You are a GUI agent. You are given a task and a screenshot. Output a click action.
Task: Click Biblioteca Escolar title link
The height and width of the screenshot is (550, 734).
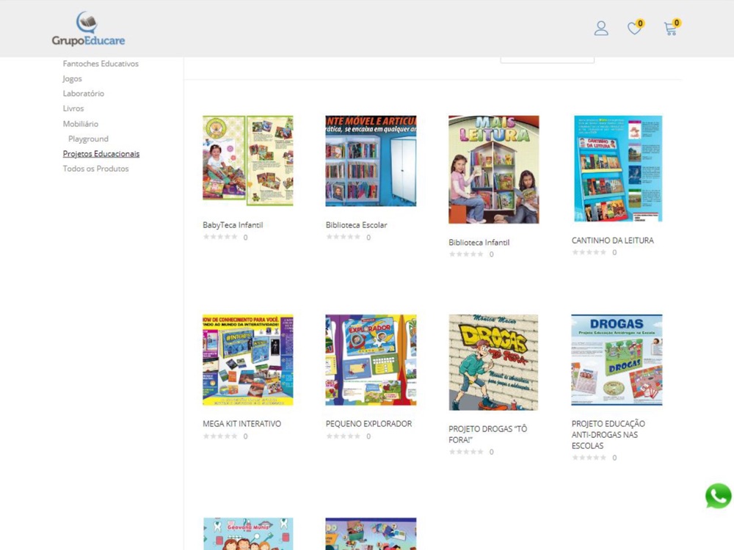[356, 225]
